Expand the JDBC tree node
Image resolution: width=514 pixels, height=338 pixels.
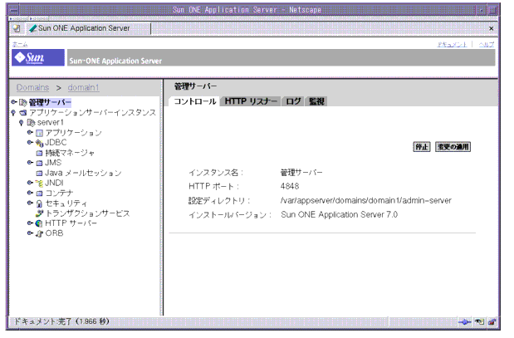click(x=30, y=142)
